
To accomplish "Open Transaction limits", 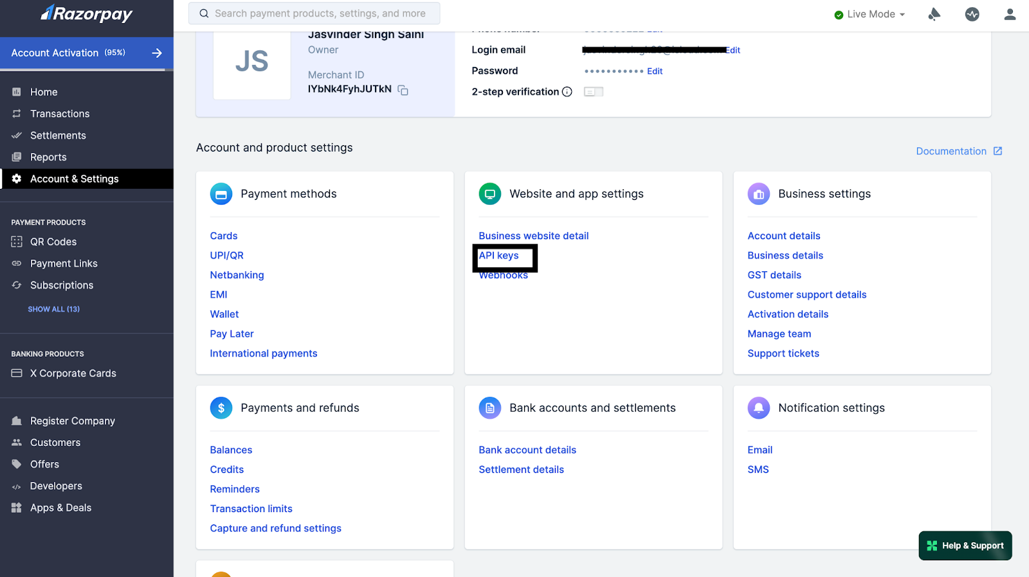I will pos(251,509).
